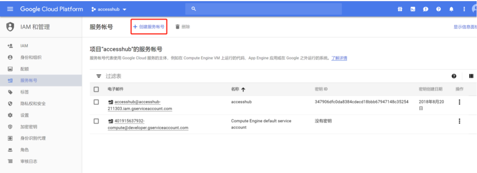
Task: Click the 加密密钥 shield key icon
Action: click(x=10, y=127)
